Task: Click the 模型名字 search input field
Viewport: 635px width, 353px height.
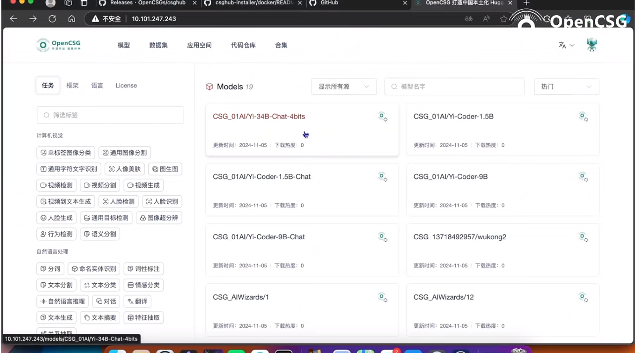Action: click(454, 86)
